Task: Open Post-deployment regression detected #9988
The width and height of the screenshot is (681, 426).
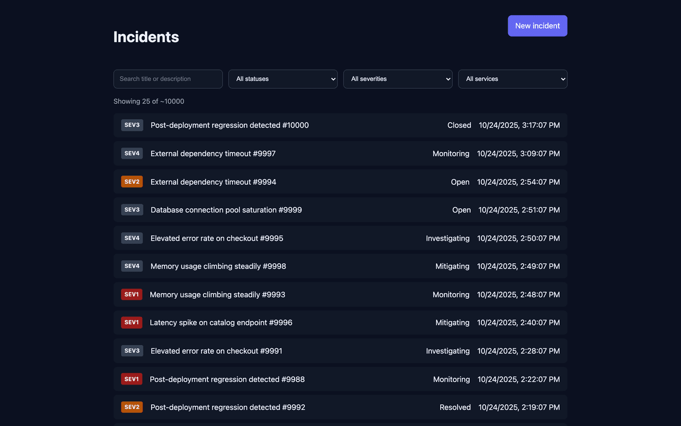Action: [340, 379]
